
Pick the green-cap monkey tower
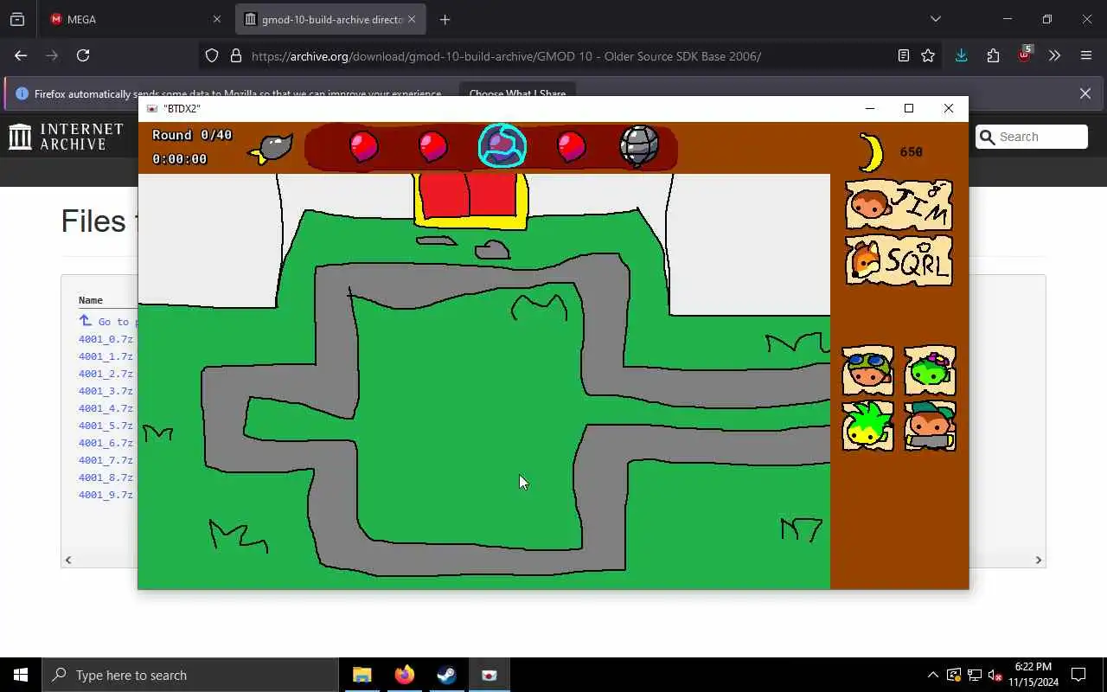pyautogui.click(x=930, y=426)
